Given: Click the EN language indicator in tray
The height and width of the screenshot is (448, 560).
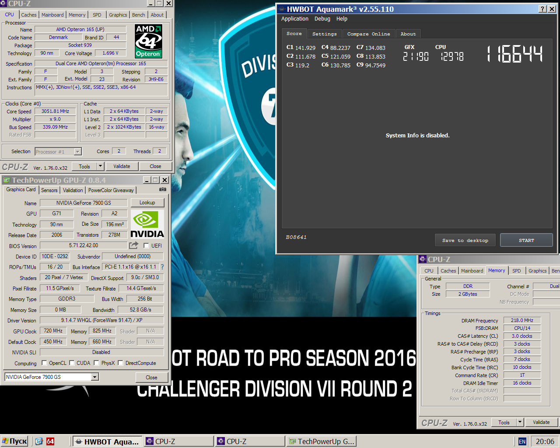Looking at the screenshot, I should (x=522, y=442).
